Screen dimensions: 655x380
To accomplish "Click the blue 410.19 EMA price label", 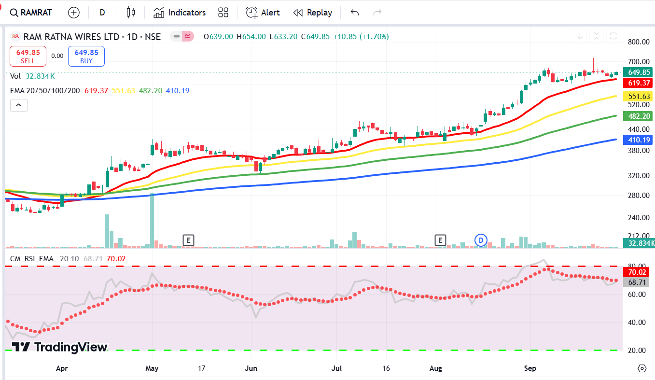I will [x=638, y=140].
